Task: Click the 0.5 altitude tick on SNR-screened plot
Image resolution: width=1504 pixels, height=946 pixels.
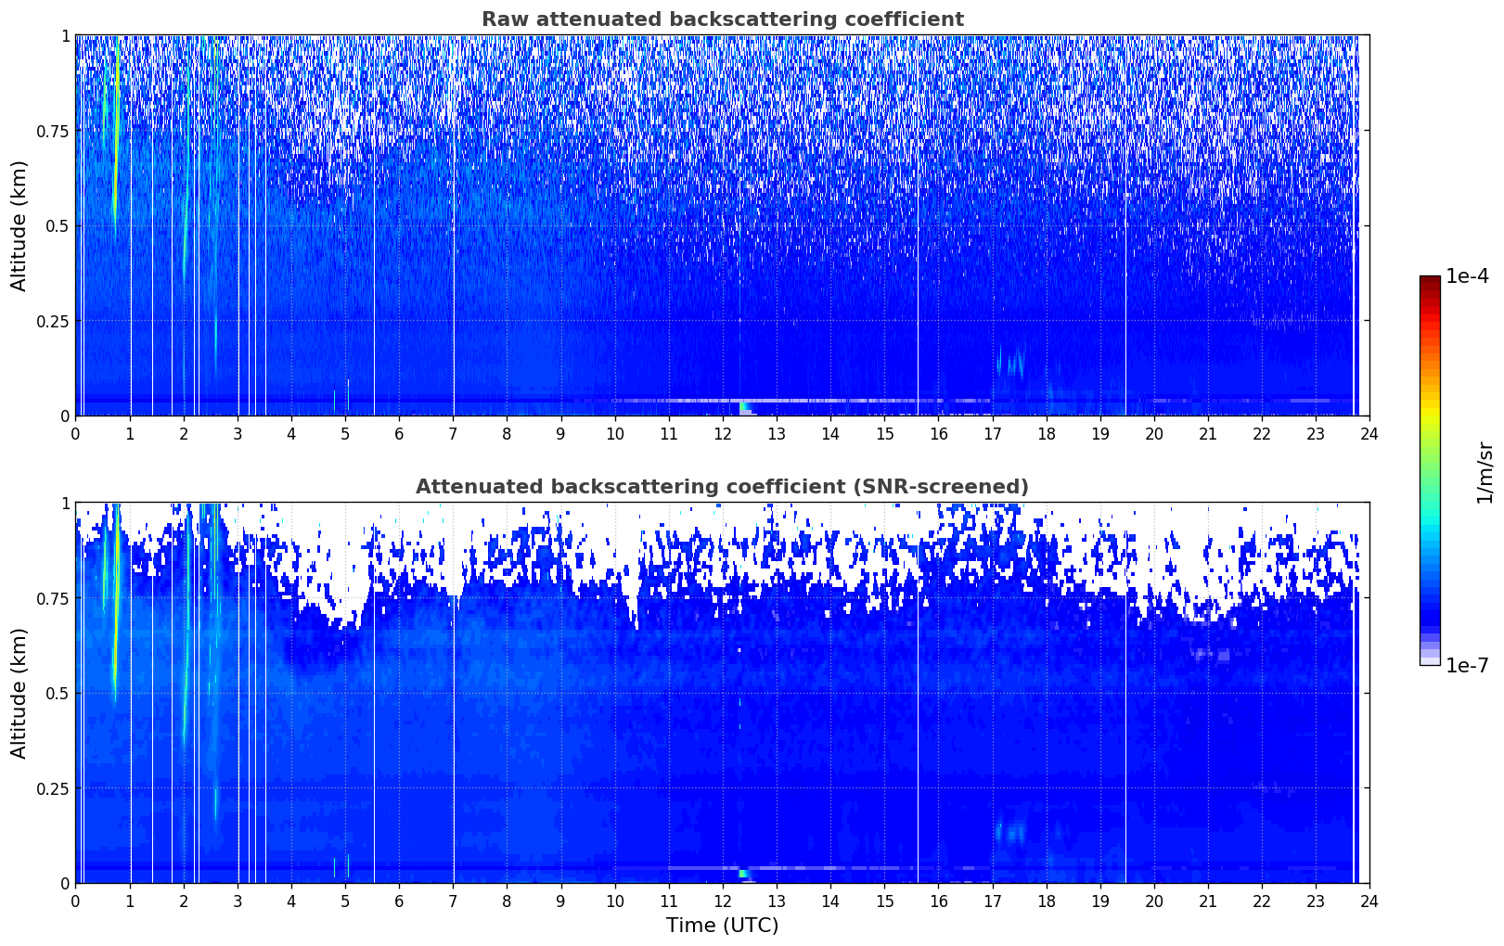Action: [58, 694]
